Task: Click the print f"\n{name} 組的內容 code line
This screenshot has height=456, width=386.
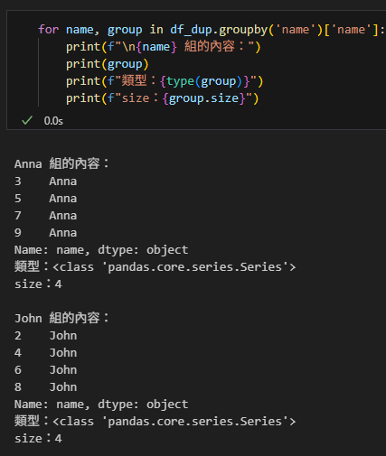Action: pos(163,47)
